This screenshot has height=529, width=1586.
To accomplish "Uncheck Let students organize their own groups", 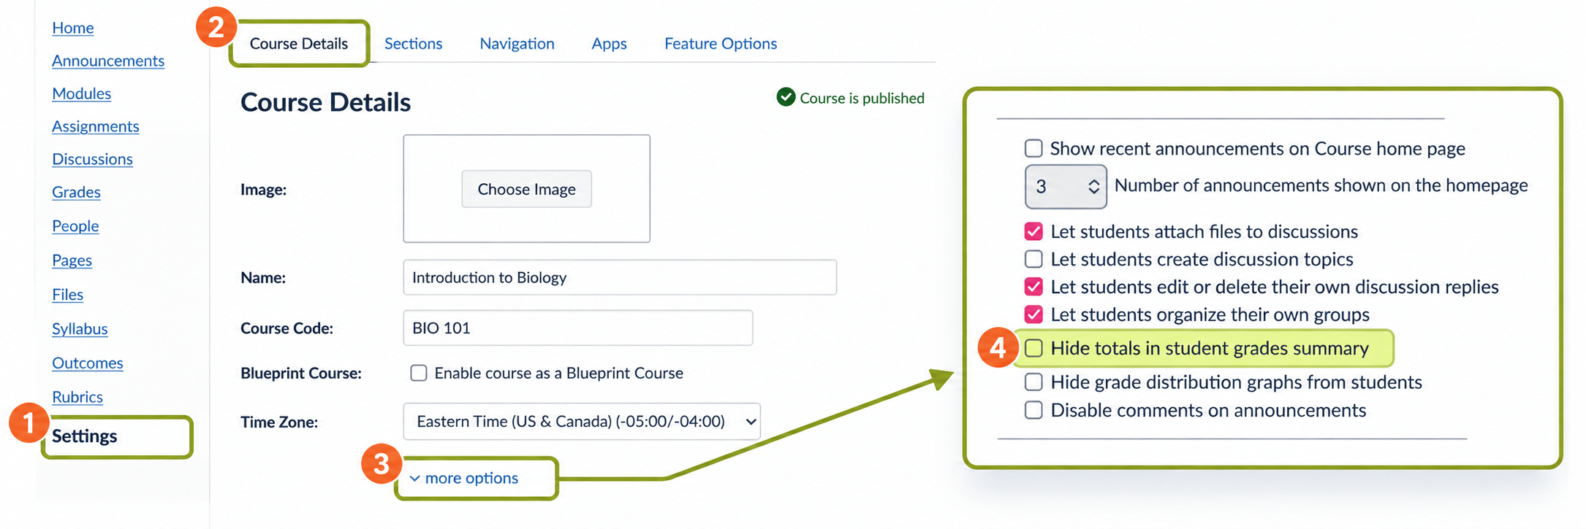I will coord(1033,314).
